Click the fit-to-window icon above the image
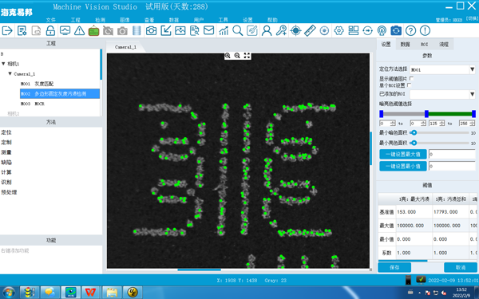Screen dimensions: 479x299 [247, 56]
